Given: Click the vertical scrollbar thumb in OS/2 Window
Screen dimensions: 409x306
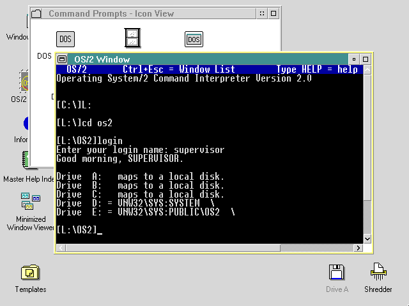Looking at the screenshot, I should pos(367,138).
